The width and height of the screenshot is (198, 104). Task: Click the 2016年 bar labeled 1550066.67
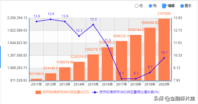[x=107, y=64]
